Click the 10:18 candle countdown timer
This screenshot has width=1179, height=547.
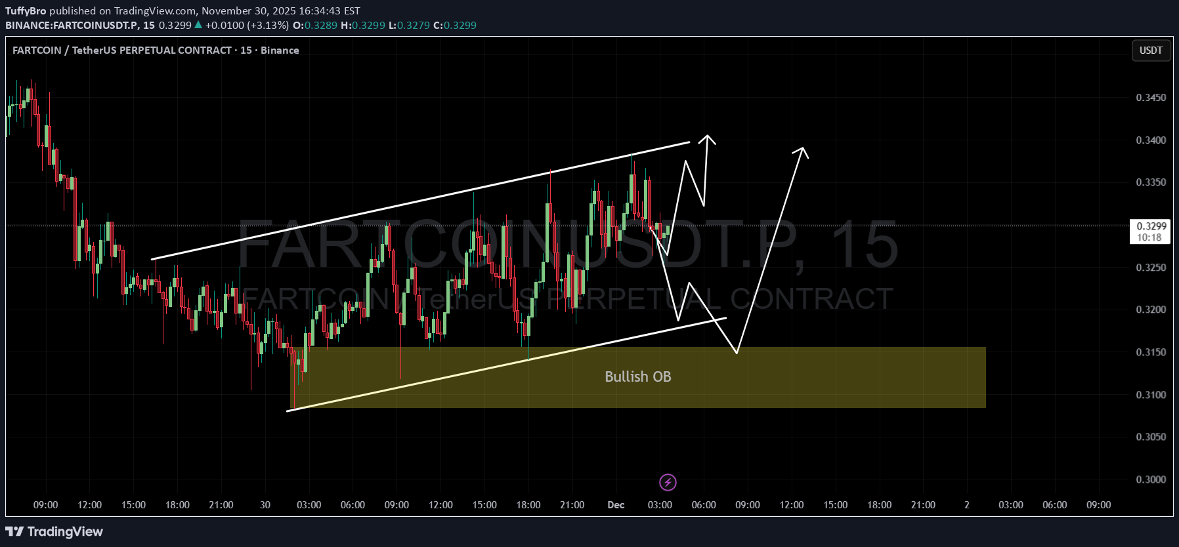(x=1149, y=237)
